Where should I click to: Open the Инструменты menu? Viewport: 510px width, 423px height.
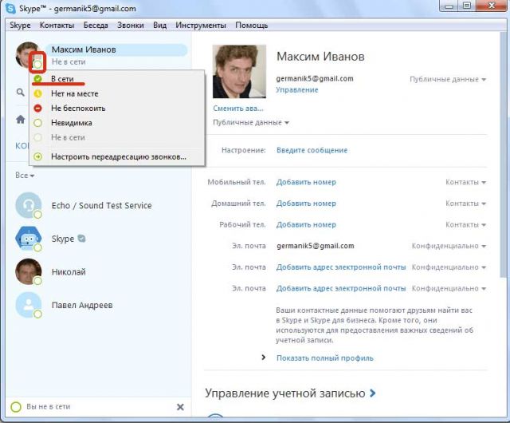201,25
